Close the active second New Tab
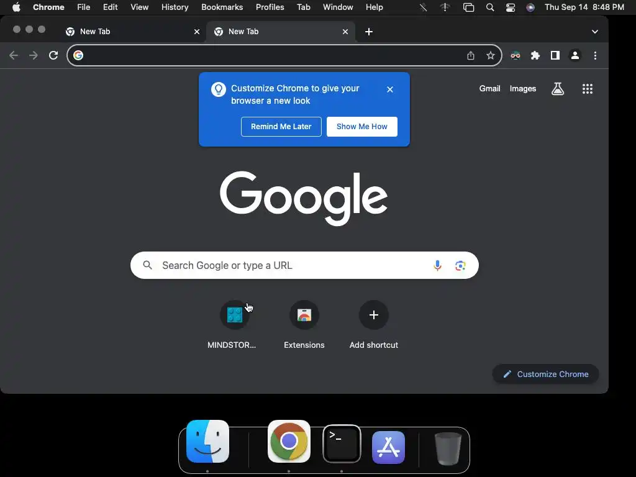 [345, 32]
